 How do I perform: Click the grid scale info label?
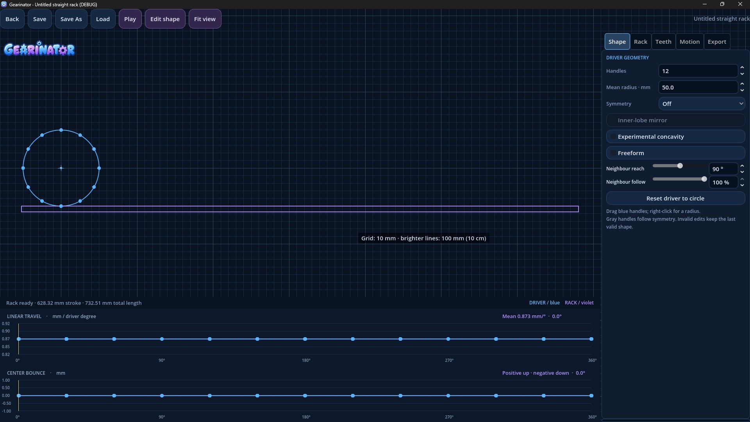pos(423,238)
